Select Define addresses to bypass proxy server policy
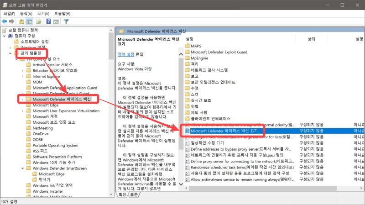The image size is (365, 205). [241, 149]
